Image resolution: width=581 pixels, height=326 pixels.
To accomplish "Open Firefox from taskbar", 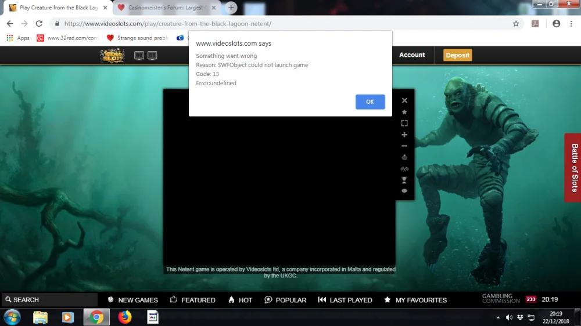I will click(x=124, y=317).
